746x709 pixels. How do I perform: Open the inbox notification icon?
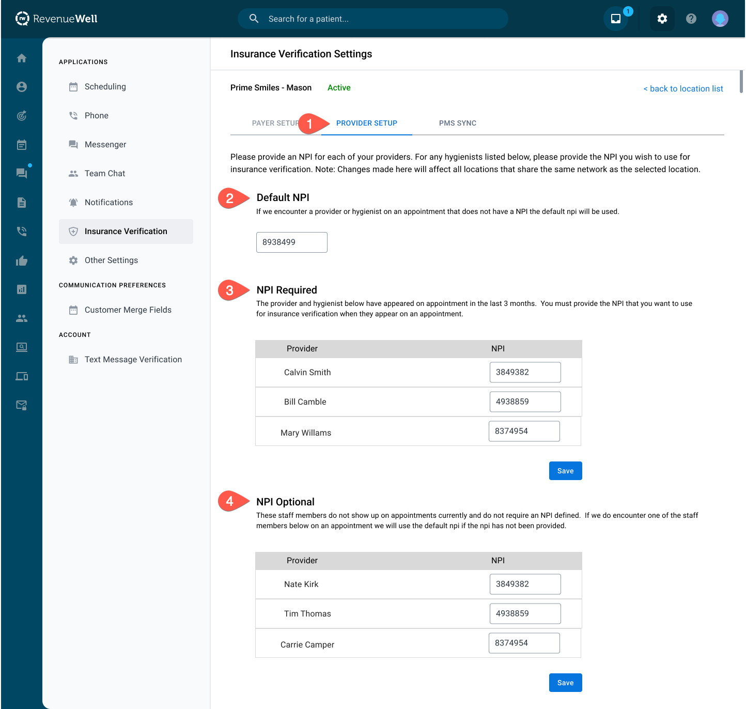pyautogui.click(x=616, y=19)
